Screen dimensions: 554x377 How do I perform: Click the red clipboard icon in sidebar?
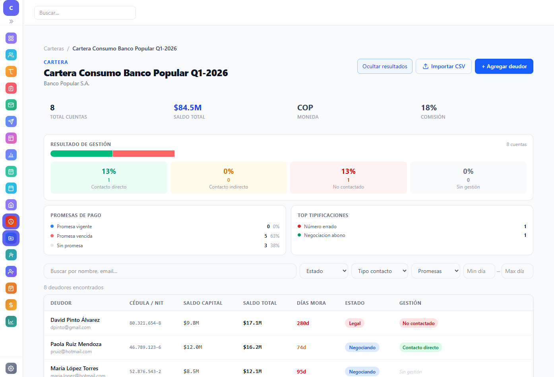pyautogui.click(x=11, y=88)
